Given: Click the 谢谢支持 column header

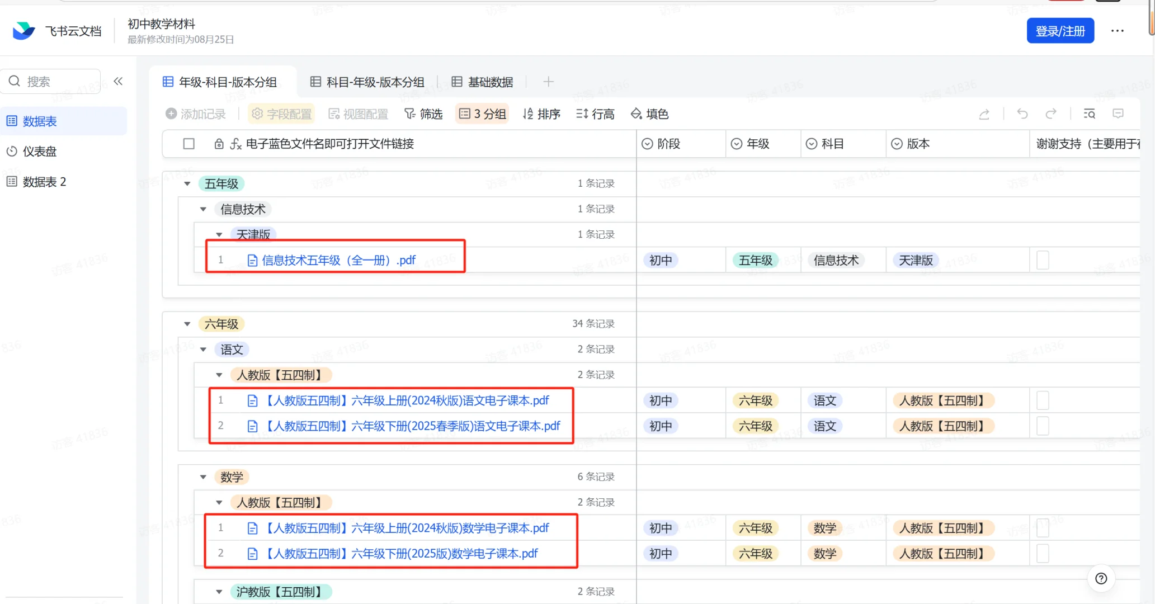Looking at the screenshot, I should [1085, 144].
